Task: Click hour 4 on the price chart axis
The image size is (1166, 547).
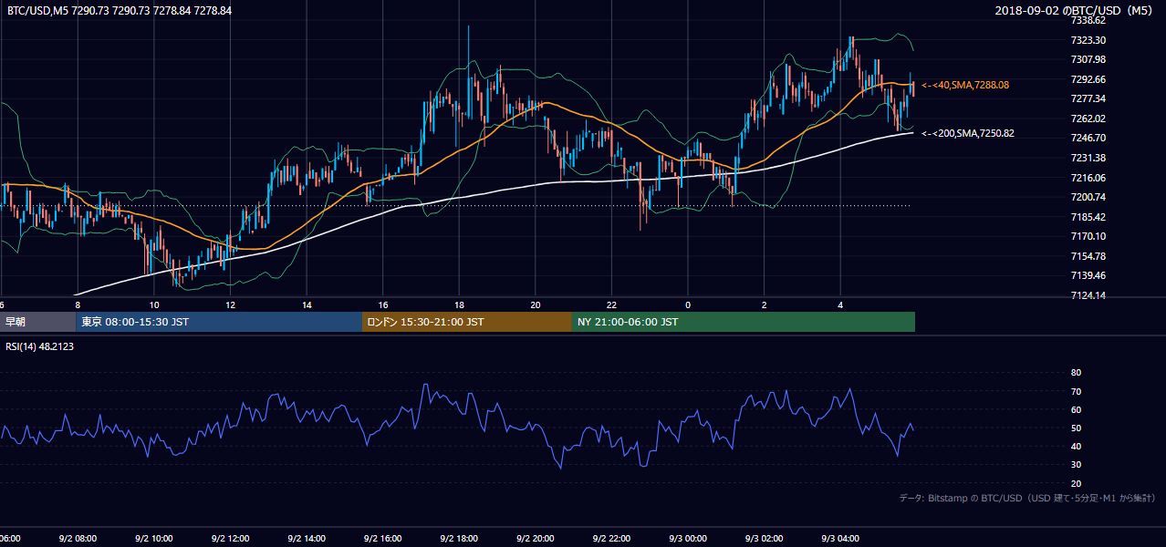Action: (841, 305)
